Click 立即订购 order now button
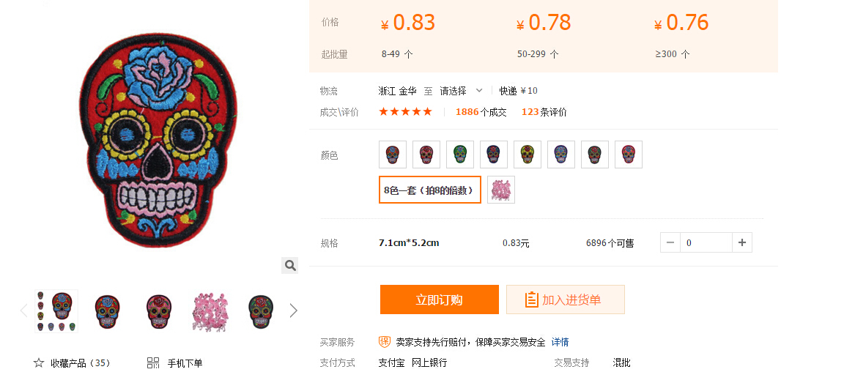The image size is (866, 372). [x=439, y=300]
